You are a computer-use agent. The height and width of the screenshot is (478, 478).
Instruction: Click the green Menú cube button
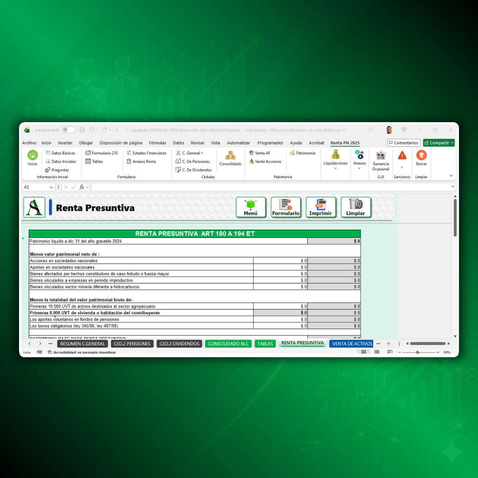251,207
